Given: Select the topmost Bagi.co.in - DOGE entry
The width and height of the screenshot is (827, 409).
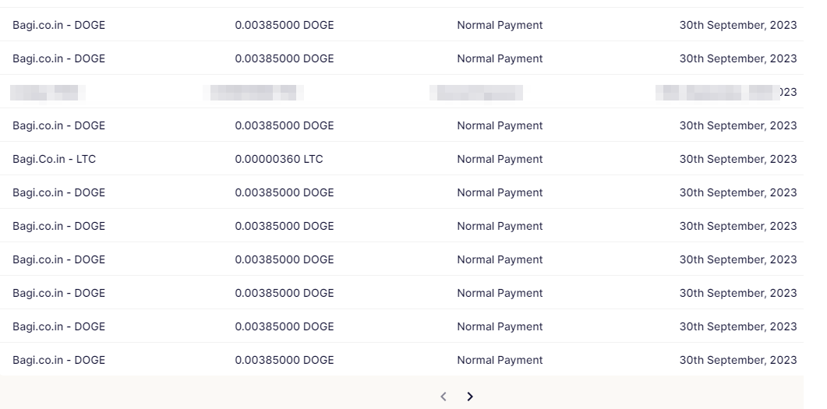Looking at the screenshot, I should click(58, 25).
